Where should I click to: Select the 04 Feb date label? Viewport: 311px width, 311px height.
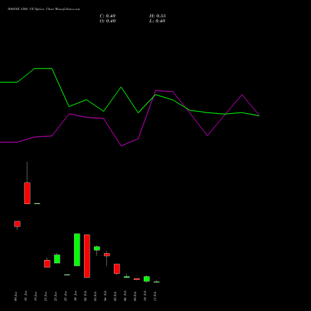pos(106,296)
